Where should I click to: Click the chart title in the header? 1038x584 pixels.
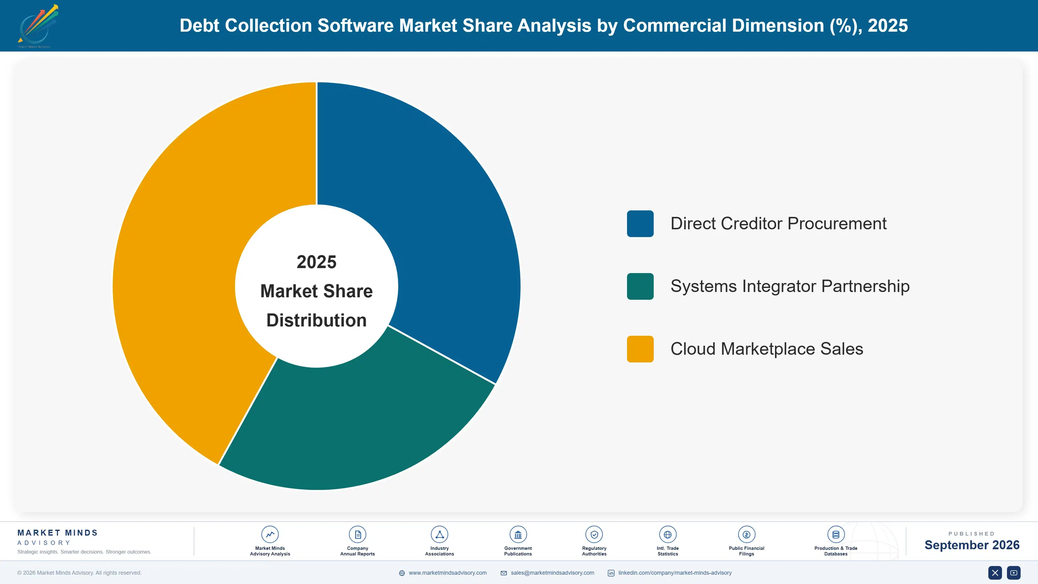(x=544, y=25)
